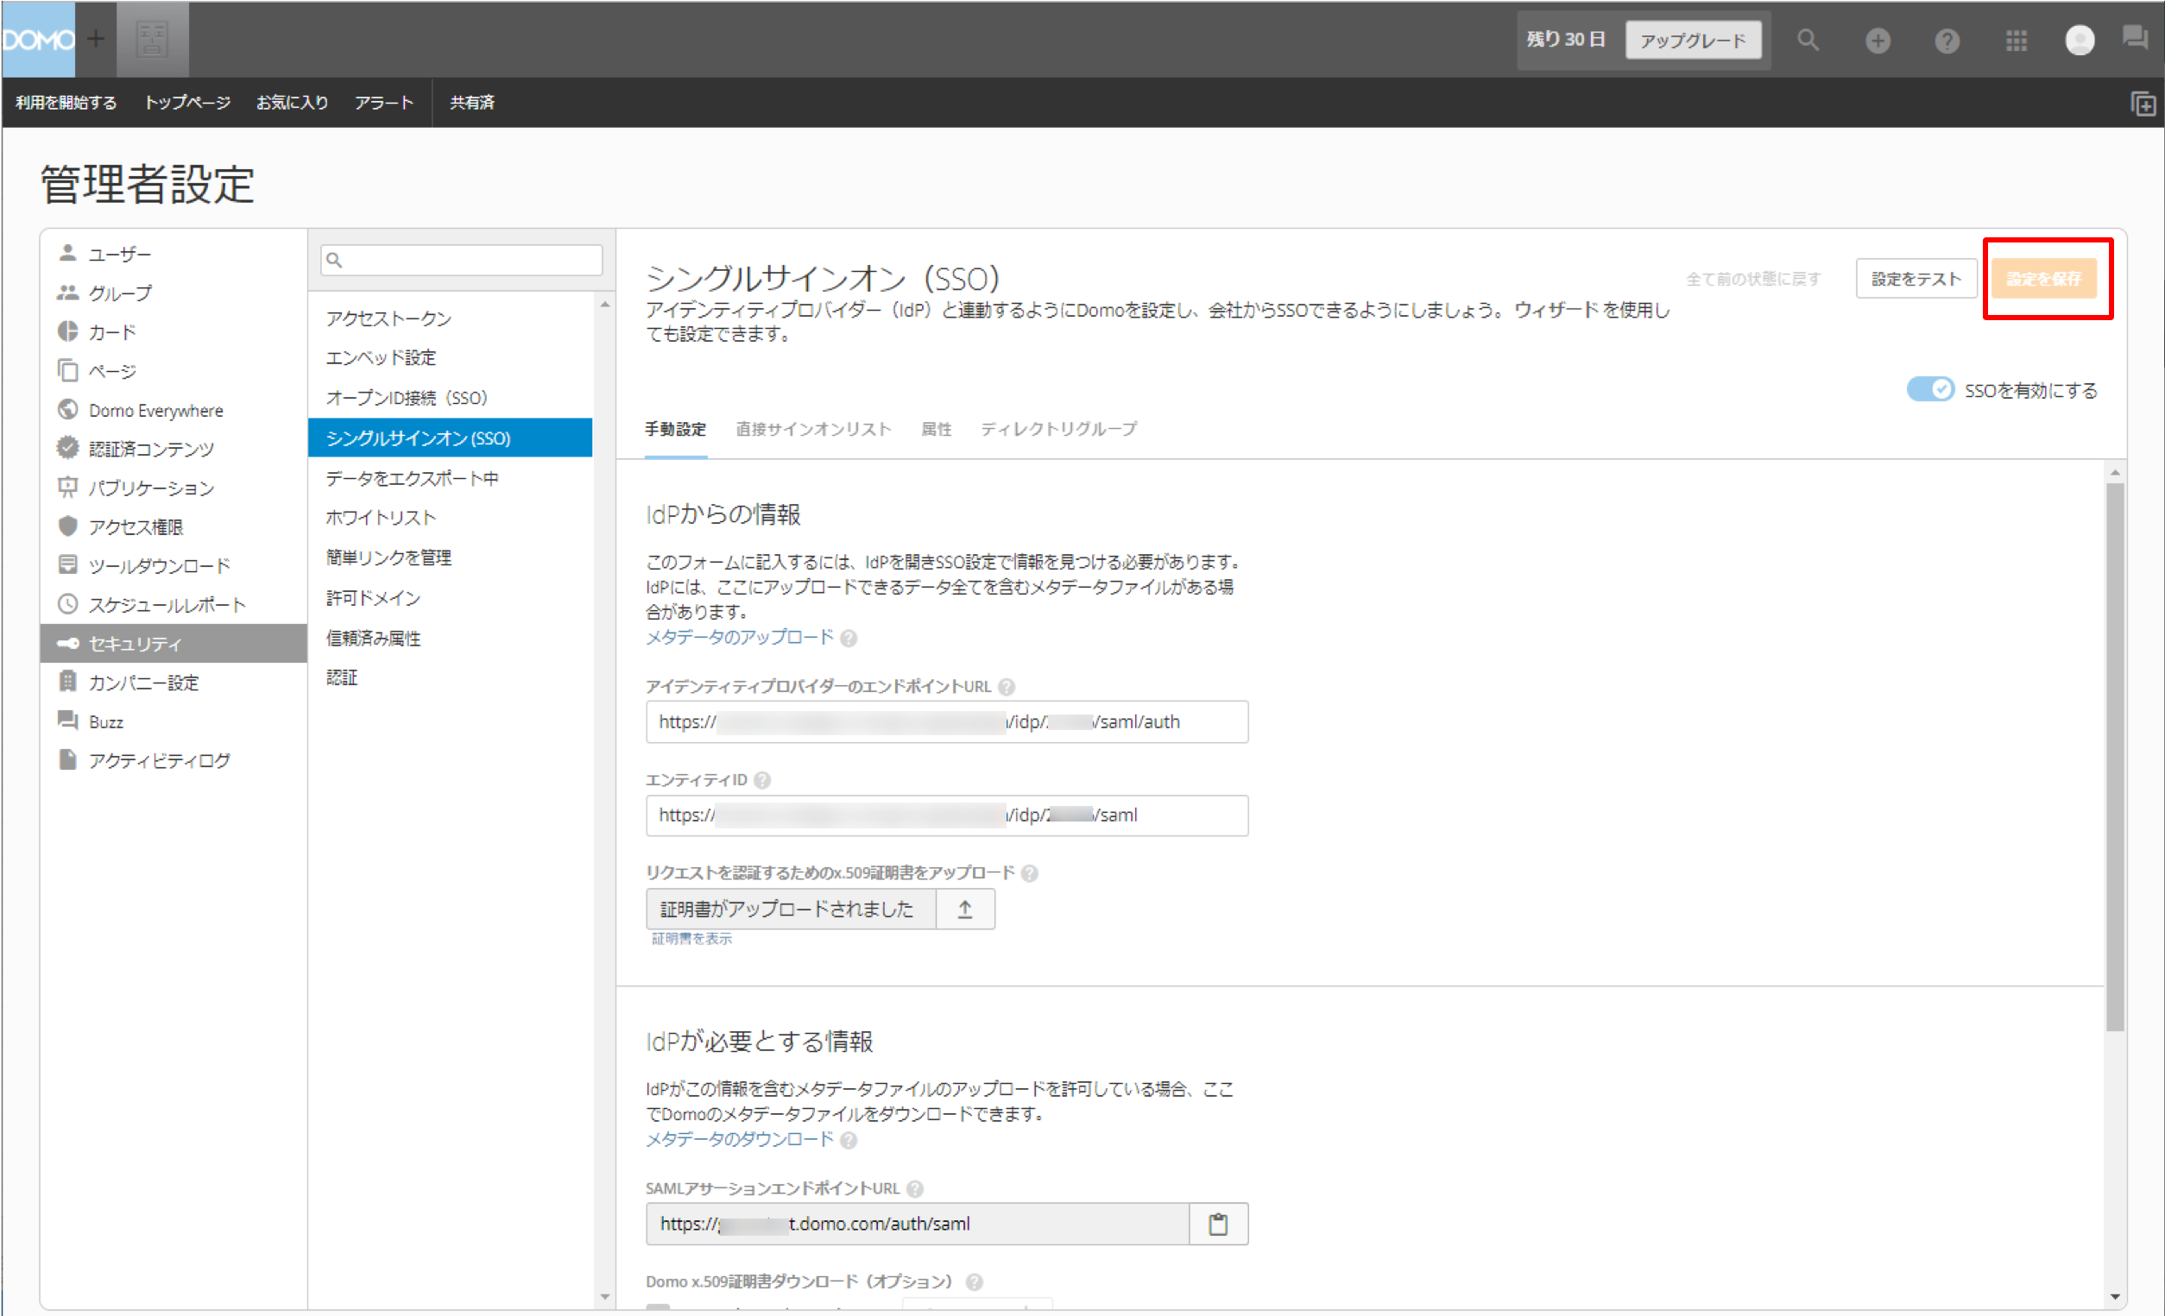Image resolution: width=2165 pixels, height=1316 pixels.
Task: Click help icon beside Domo x.509証明書ダウンロード
Action: click(x=974, y=1281)
